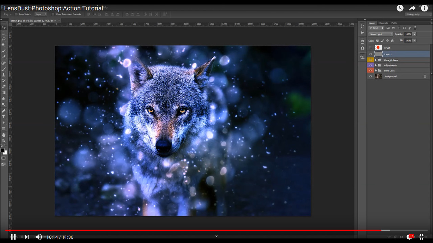Lock all layer attributes icon
433x243 pixels.
pyautogui.click(x=392, y=40)
